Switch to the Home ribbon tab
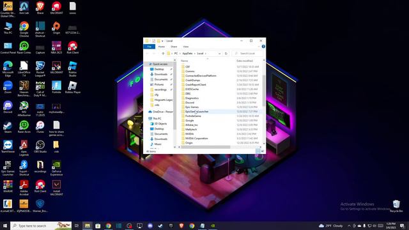This screenshot has height=230, width=409. pos(162,47)
